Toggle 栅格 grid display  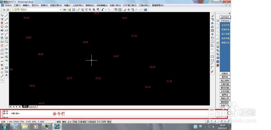(64, 122)
